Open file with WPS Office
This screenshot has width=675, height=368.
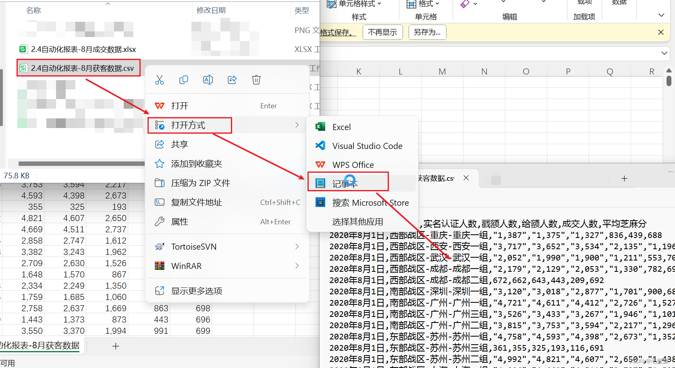(362, 165)
